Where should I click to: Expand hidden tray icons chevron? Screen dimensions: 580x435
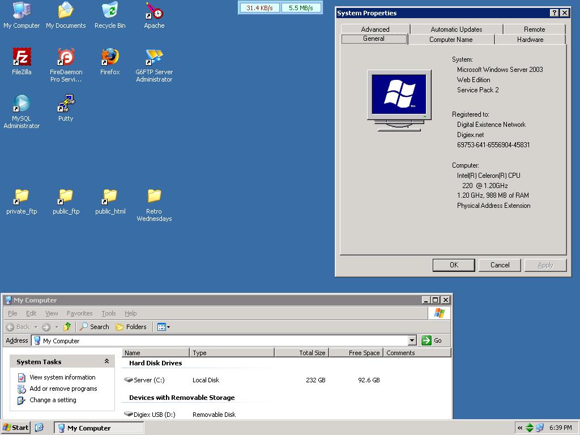[520, 428]
